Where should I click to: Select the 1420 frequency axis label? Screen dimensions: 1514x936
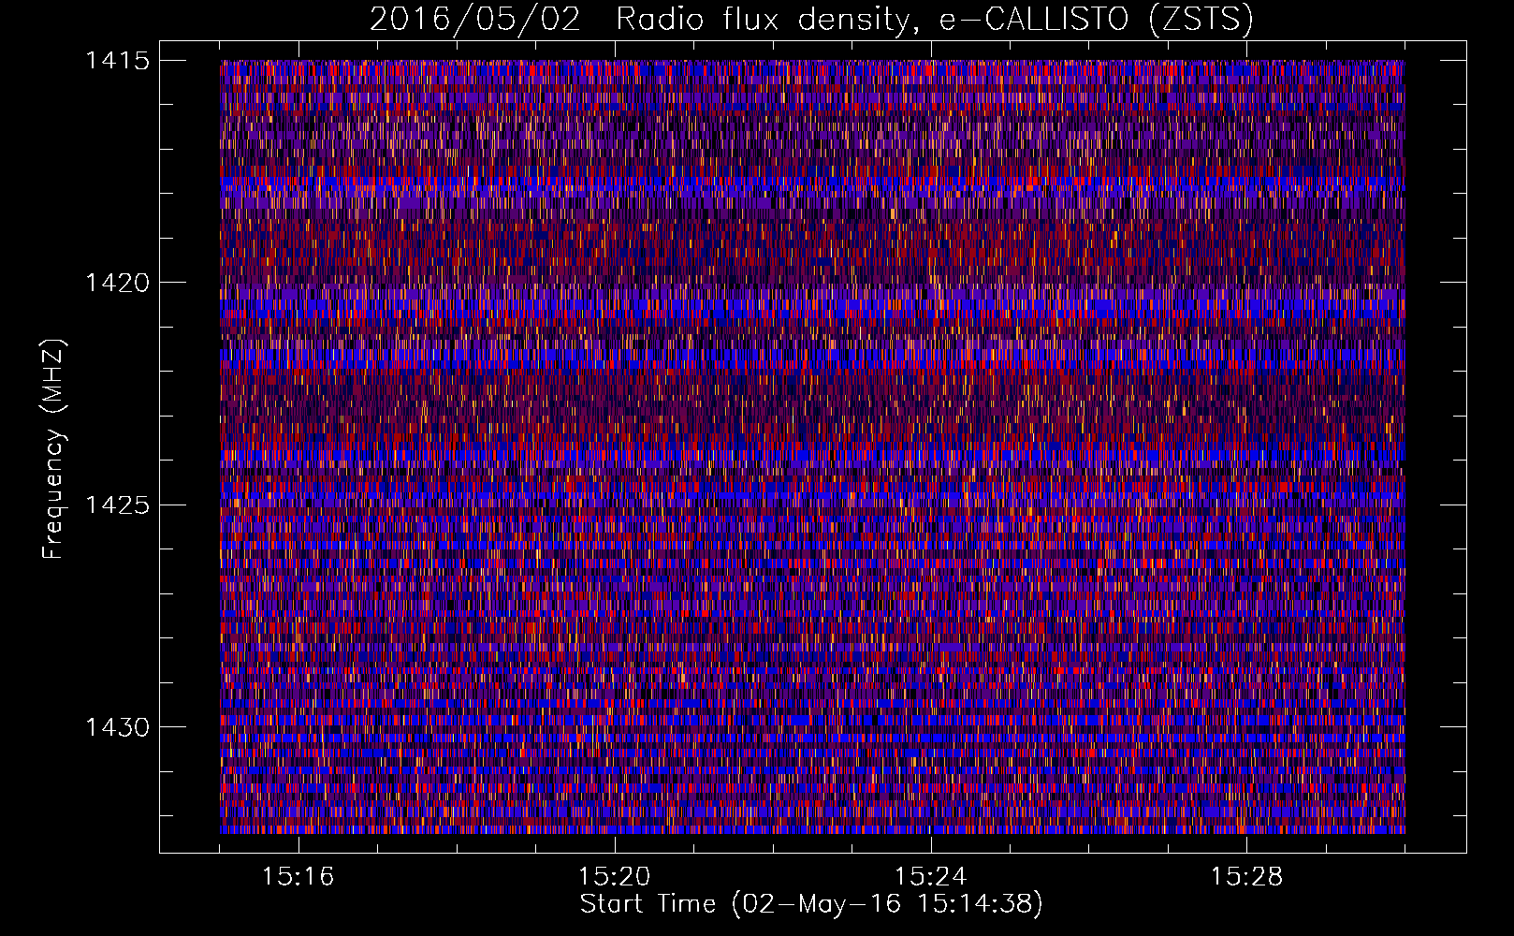[x=117, y=284]
